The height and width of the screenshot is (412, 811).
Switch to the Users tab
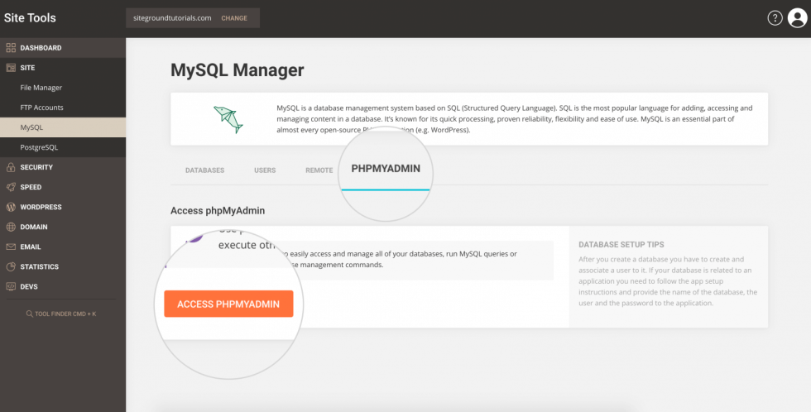coord(265,170)
